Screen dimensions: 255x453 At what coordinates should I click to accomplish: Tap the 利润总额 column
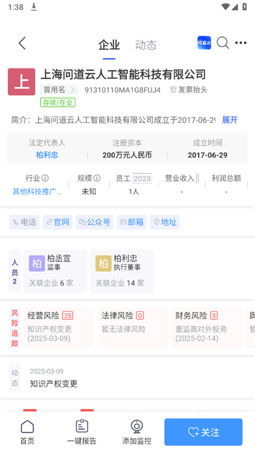point(226,185)
